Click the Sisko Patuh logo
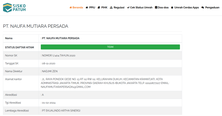 [x=14, y=8]
